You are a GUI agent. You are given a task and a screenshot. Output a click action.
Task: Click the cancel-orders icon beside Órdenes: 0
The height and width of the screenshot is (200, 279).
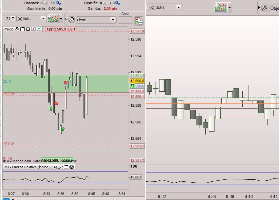coord(46,3)
